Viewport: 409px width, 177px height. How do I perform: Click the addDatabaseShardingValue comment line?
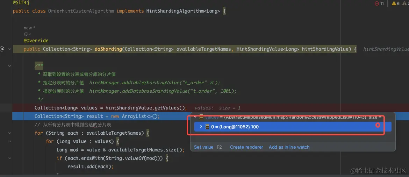coord(137,91)
